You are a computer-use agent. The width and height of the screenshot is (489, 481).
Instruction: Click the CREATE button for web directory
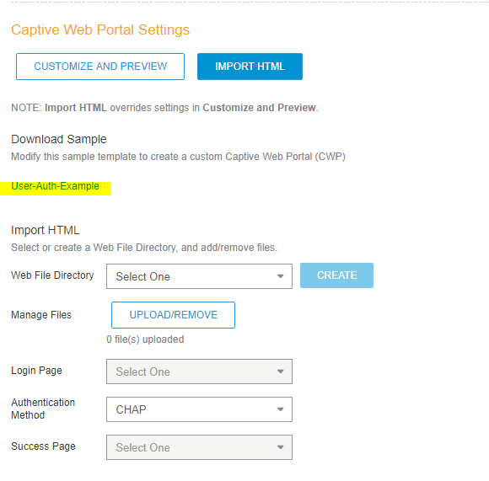pos(336,275)
